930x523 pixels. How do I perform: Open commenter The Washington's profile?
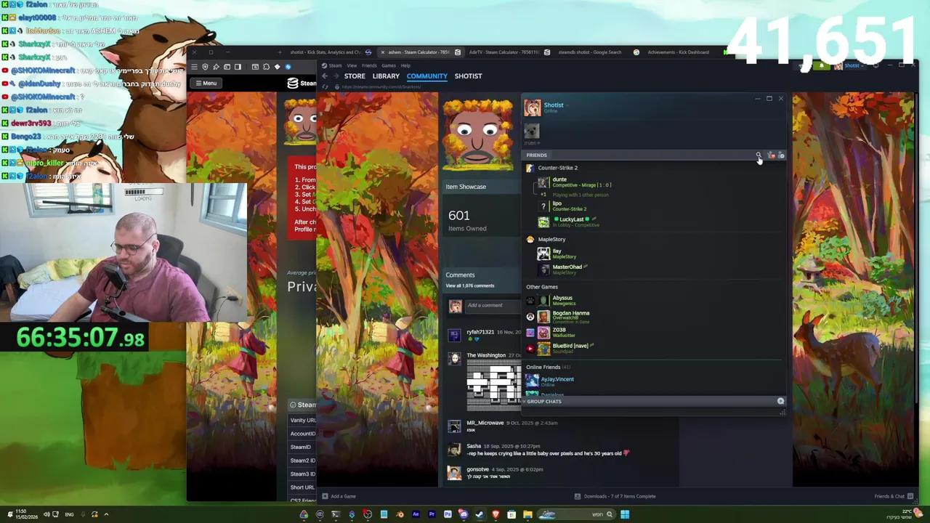[x=486, y=355]
